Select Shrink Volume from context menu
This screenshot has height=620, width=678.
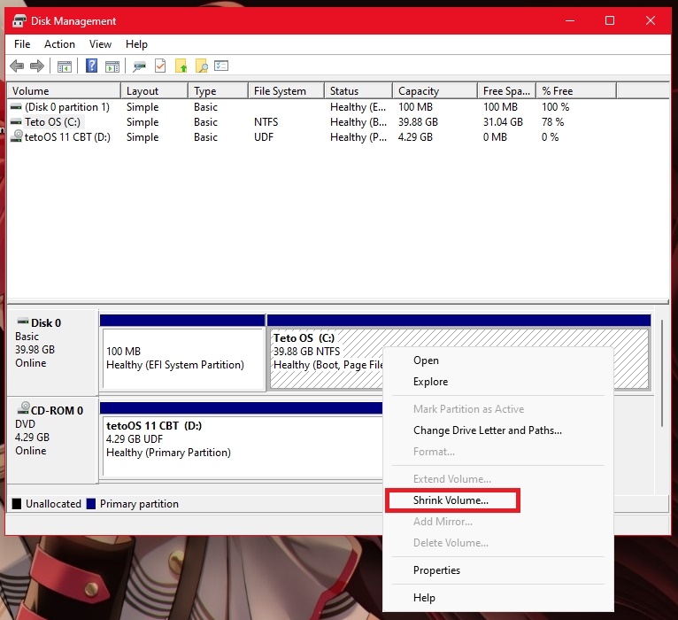(498, 500)
